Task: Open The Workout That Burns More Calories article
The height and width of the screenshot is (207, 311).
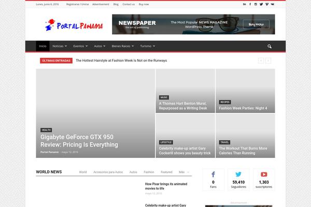Action: tap(243, 151)
